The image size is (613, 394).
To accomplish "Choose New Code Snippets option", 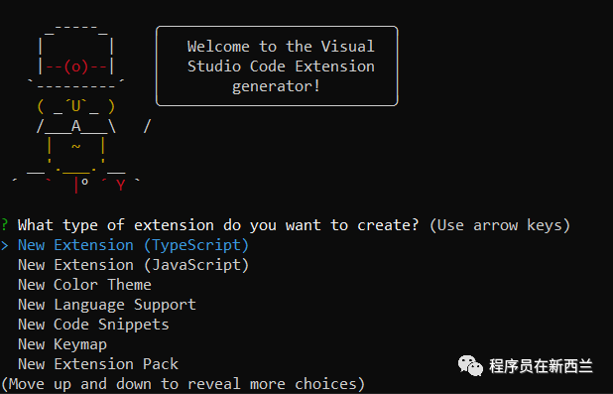I will [93, 325].
